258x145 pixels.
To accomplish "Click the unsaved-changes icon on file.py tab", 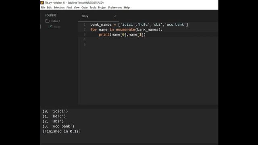I will click(x=115, y=16).
